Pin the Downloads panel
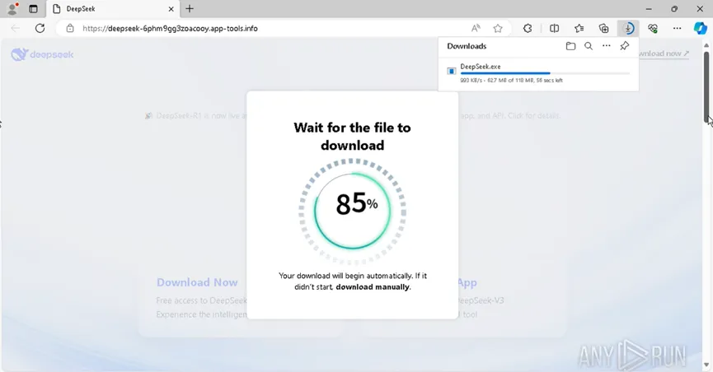This screenshot has width=713, height=372. click(x=625, y=46)
